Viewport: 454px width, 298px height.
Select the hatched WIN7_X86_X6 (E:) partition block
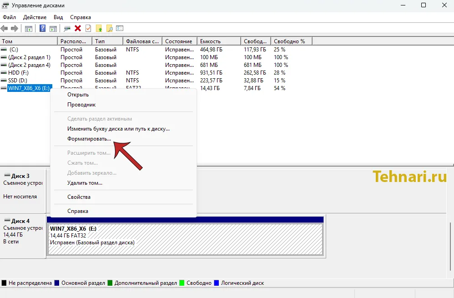(x=185, y=239)
